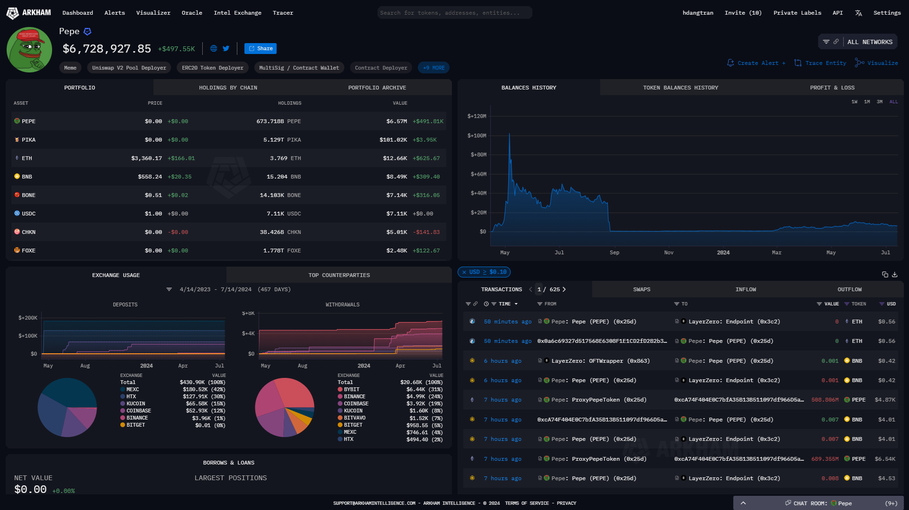The height and width of the screenshot is (510, 909).
Task: Select the 1M chart range
Action: [x=867, y=102]
